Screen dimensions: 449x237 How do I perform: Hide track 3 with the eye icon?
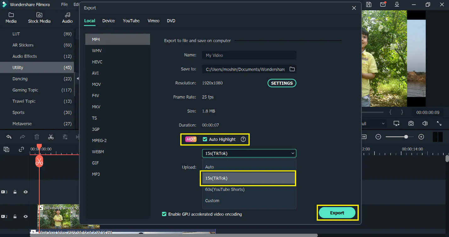point(26,192)
